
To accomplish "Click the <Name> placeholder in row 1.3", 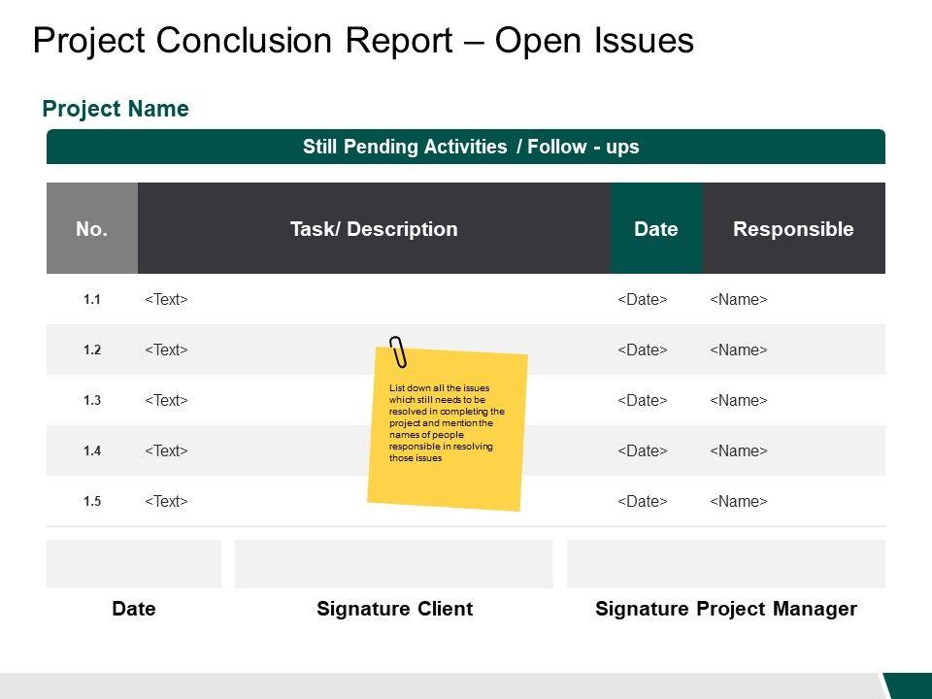I will (738, 401).
